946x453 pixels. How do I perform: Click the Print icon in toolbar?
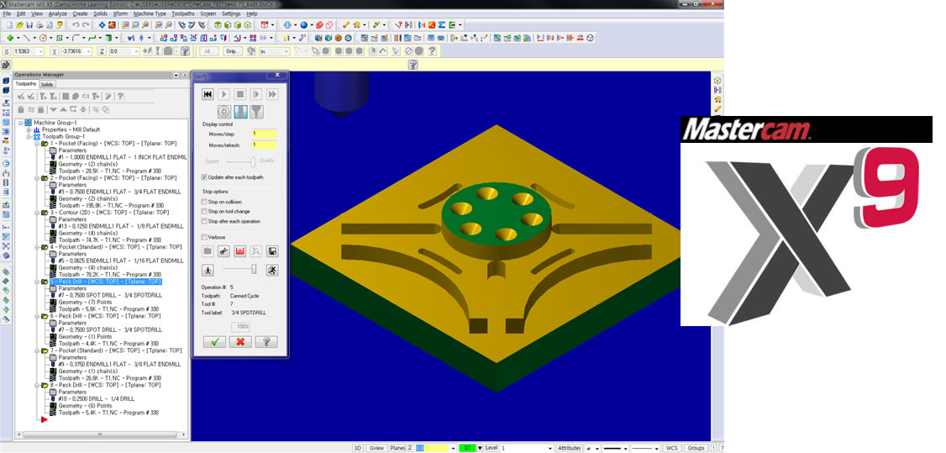(39, 25)
